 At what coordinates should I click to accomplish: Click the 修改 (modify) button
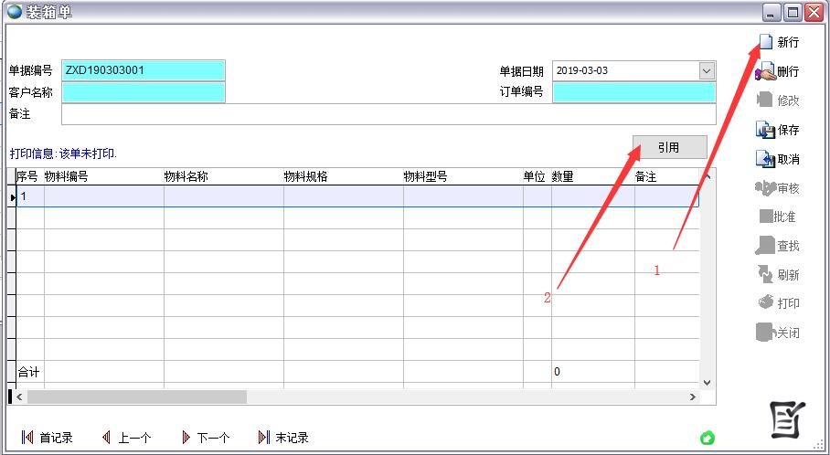pyautogui.click(x=777, y=101)
